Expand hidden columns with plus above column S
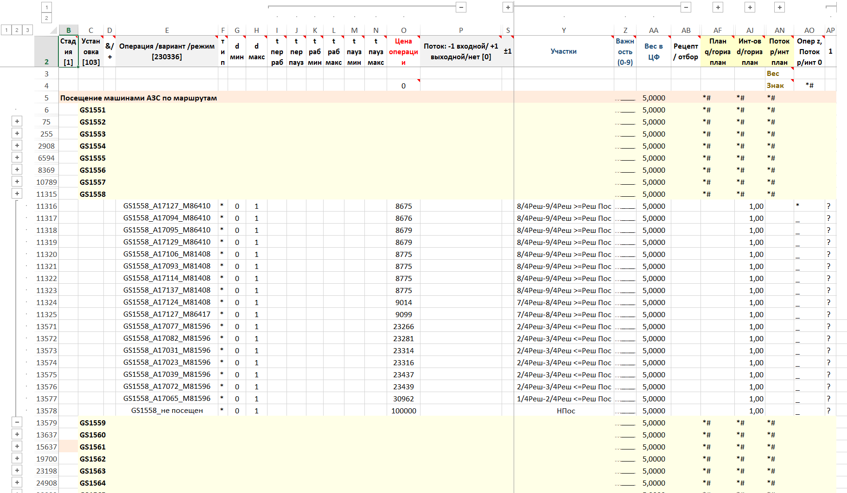847x493 pixels. tap(508, 7)
